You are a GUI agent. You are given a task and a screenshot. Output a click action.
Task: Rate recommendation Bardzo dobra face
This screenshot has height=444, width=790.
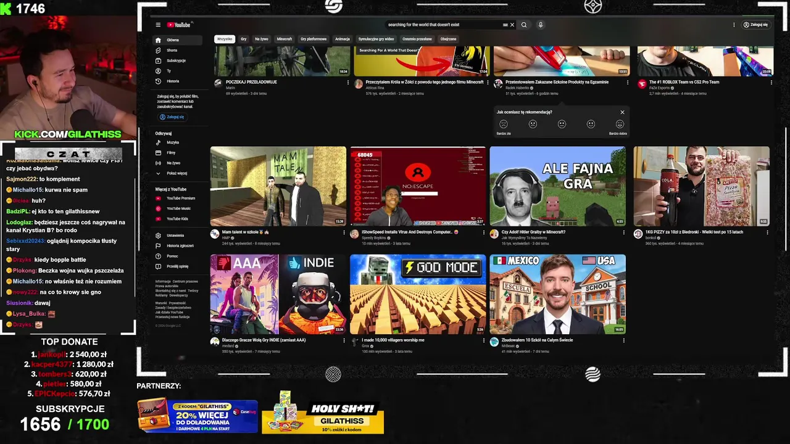pos(620,124)
